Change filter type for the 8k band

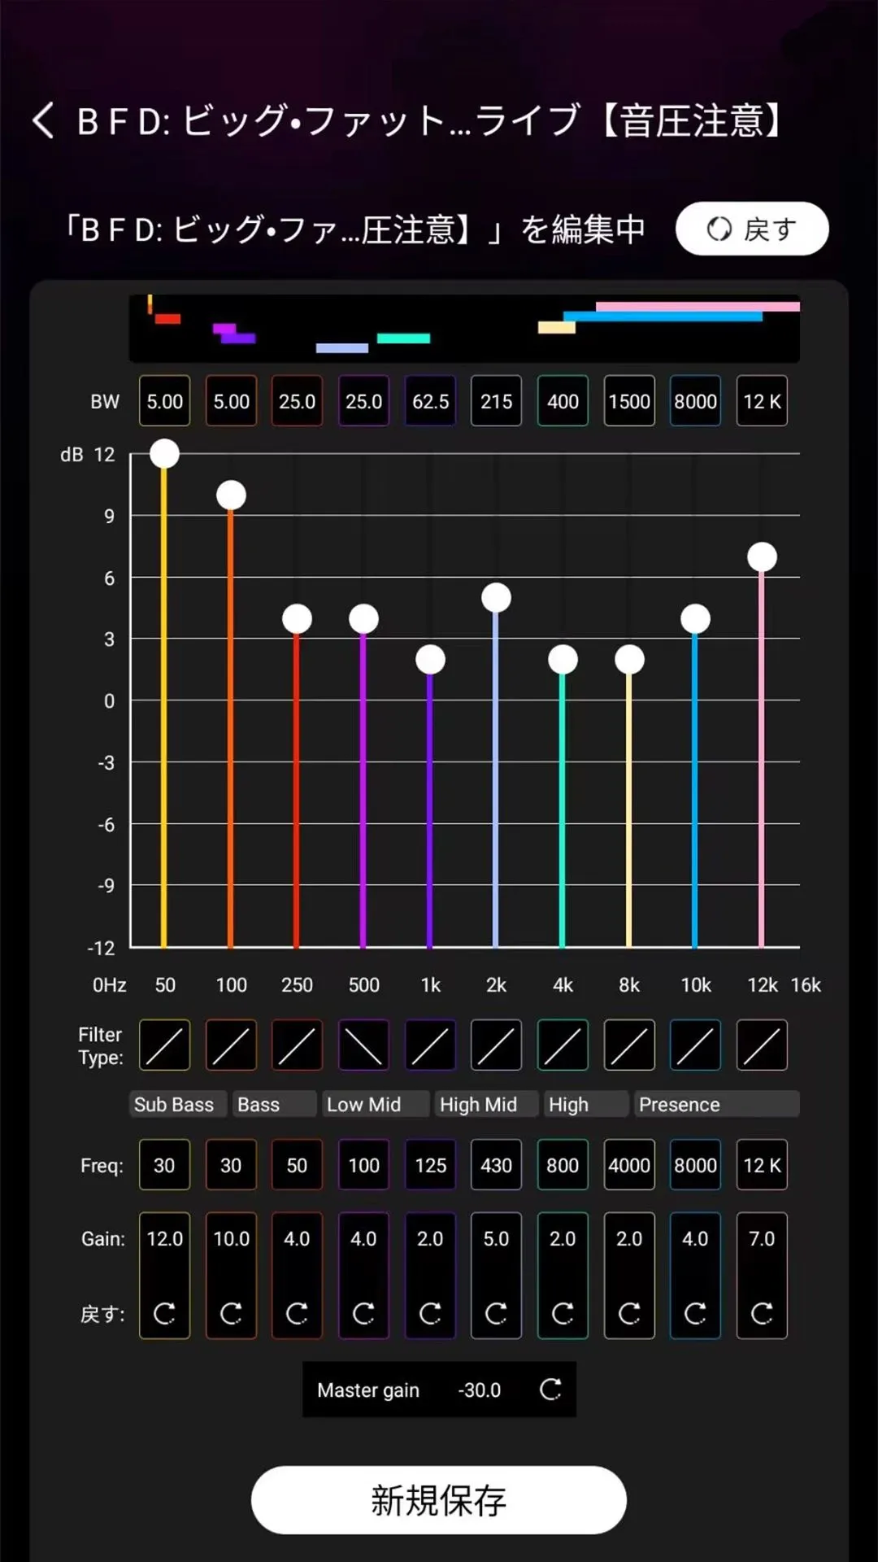point(629,1045)
